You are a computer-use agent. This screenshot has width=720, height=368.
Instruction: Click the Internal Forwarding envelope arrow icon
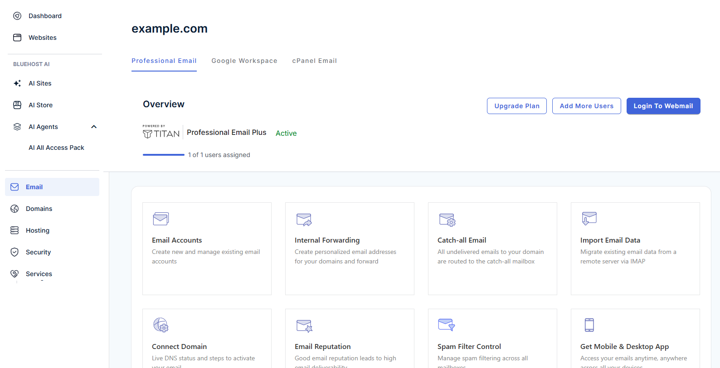click(x=304, y=220)
